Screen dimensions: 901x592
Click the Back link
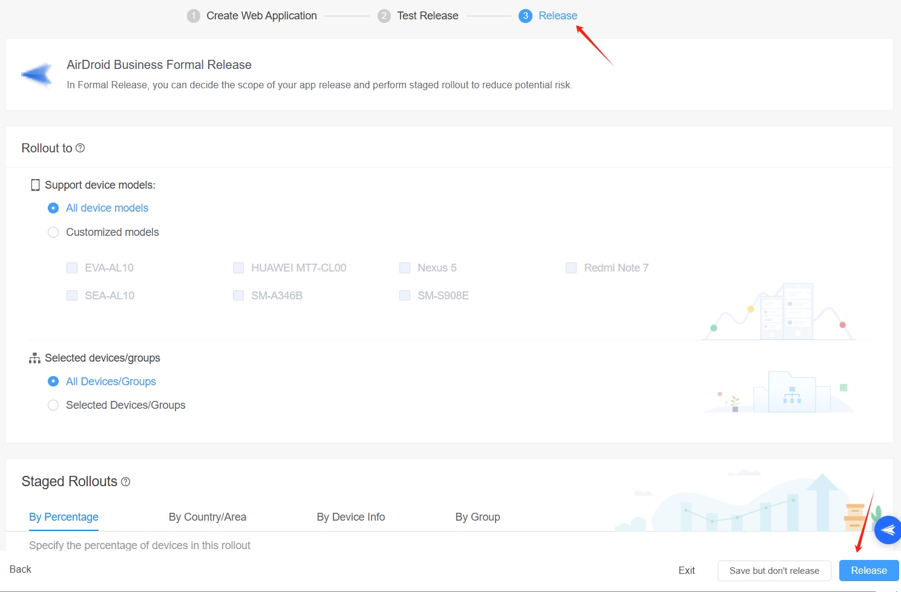coord(21,570)
